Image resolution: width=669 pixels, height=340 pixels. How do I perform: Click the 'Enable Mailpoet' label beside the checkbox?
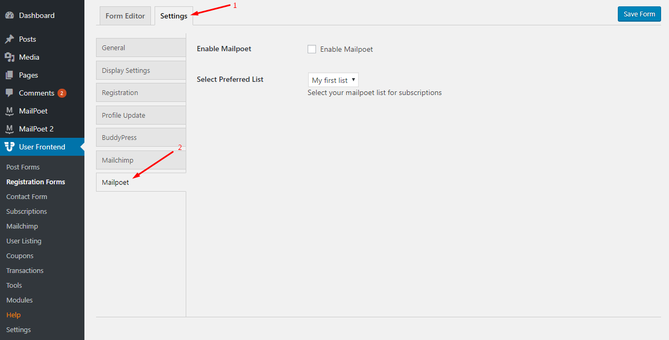(347, 49)
